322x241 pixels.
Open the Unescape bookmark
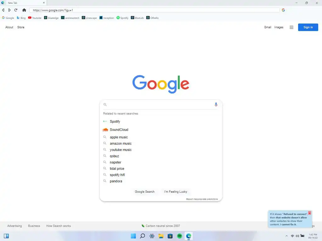point(89,18)
